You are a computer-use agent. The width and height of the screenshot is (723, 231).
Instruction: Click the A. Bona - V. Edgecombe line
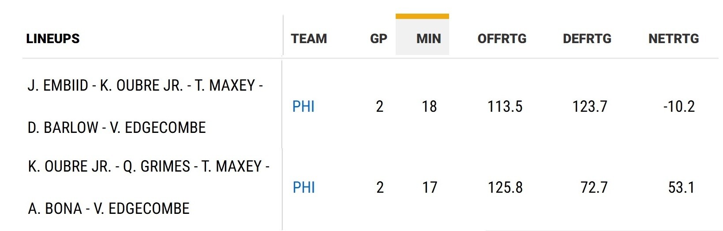pos(109,209)
